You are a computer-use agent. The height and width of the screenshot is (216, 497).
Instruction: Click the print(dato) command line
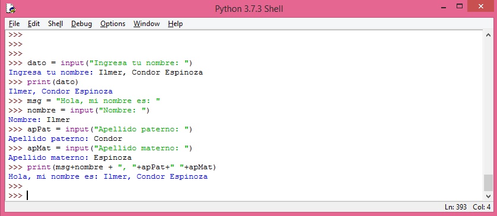[x=53, y=82]
